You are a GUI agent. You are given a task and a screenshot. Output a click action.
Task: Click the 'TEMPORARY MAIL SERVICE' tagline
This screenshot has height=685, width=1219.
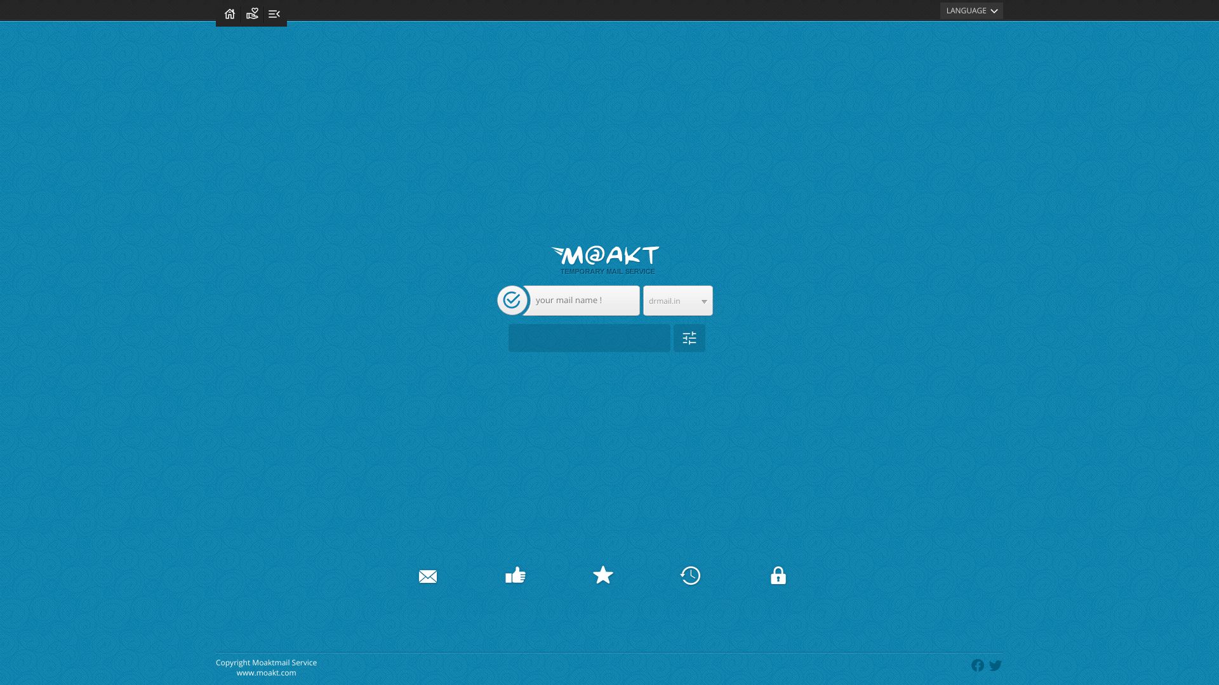point(608,271)
